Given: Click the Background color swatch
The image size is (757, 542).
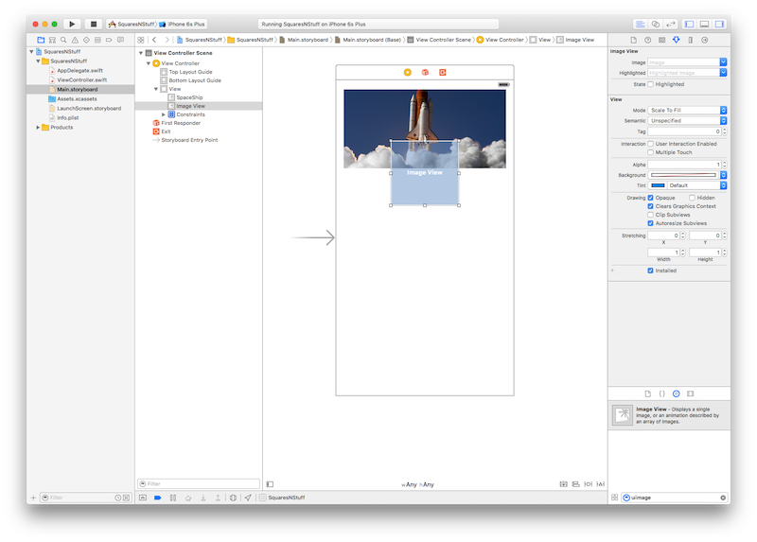Looking at the screenshot, I should (683, 175).
